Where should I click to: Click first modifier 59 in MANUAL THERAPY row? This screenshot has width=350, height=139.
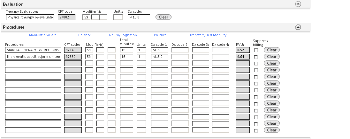(x=89, y=50)
